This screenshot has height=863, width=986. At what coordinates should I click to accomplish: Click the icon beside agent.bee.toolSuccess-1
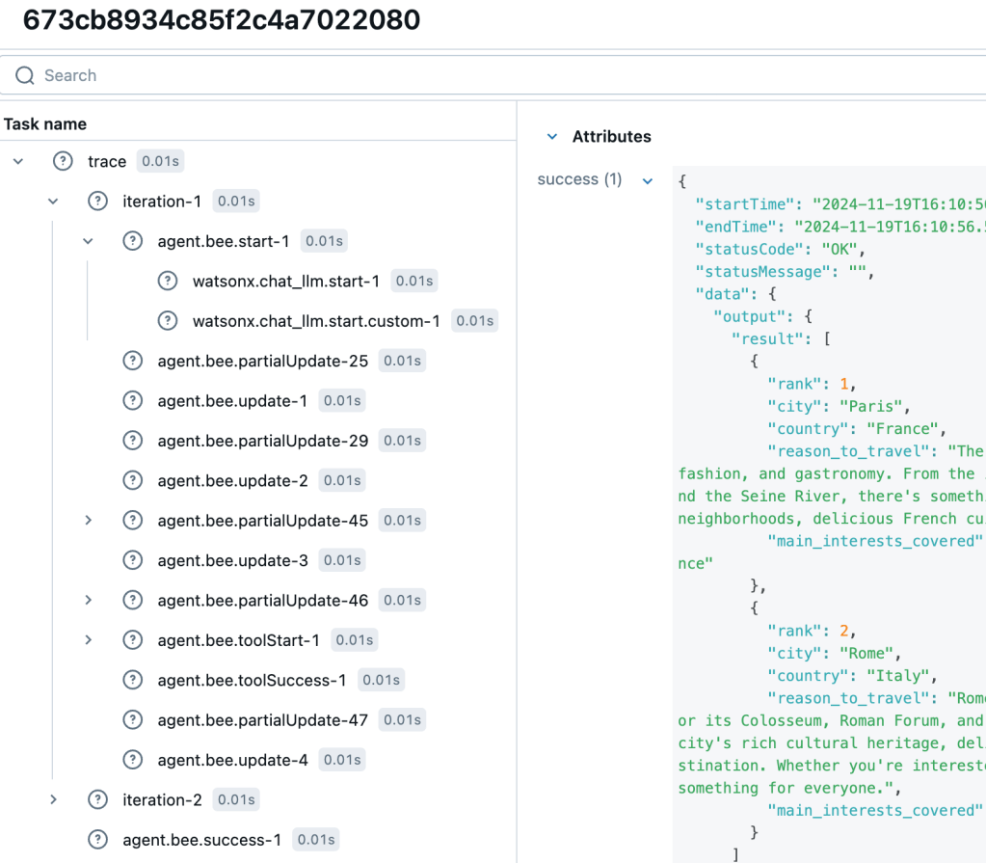132,680
